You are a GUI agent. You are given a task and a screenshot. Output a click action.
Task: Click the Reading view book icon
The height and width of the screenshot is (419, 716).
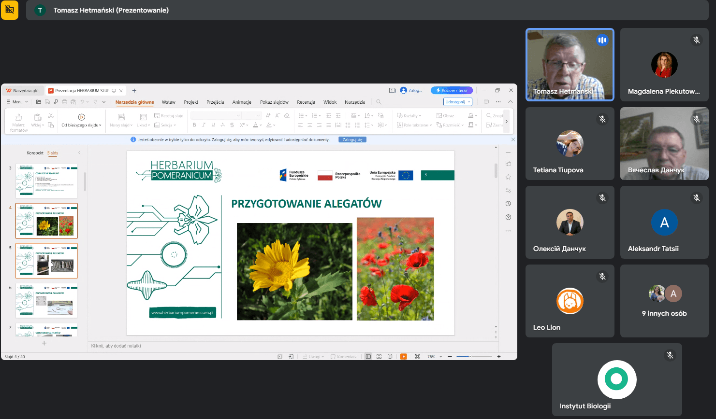(390, 357)
